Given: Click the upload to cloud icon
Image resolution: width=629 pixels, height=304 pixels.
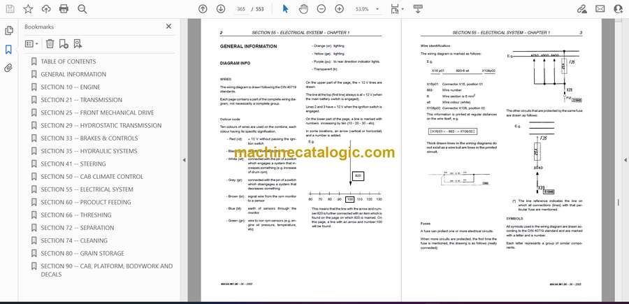Looking at the screenshot, I should (x=46, y=9).
